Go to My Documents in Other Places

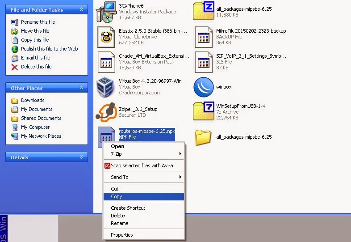click(x=37, y=109)
